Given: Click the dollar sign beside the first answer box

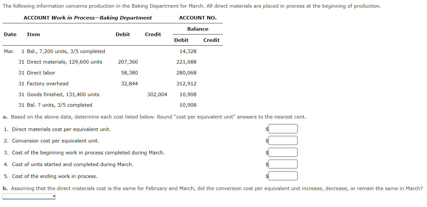Looking at the screenshot, I should tap(267, 129).
